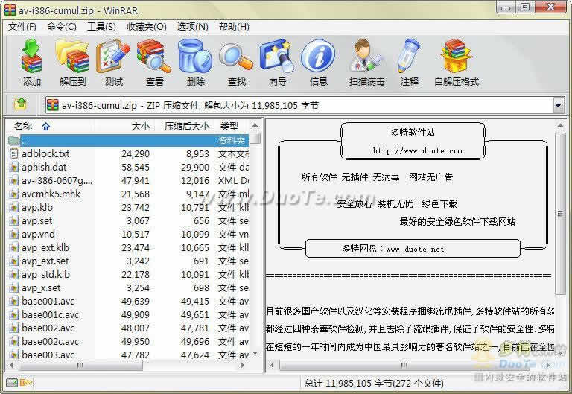Click the adblock.txt file icon

[x=13, y=153]
